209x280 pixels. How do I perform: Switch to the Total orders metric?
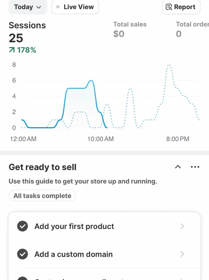pos(192,30)
